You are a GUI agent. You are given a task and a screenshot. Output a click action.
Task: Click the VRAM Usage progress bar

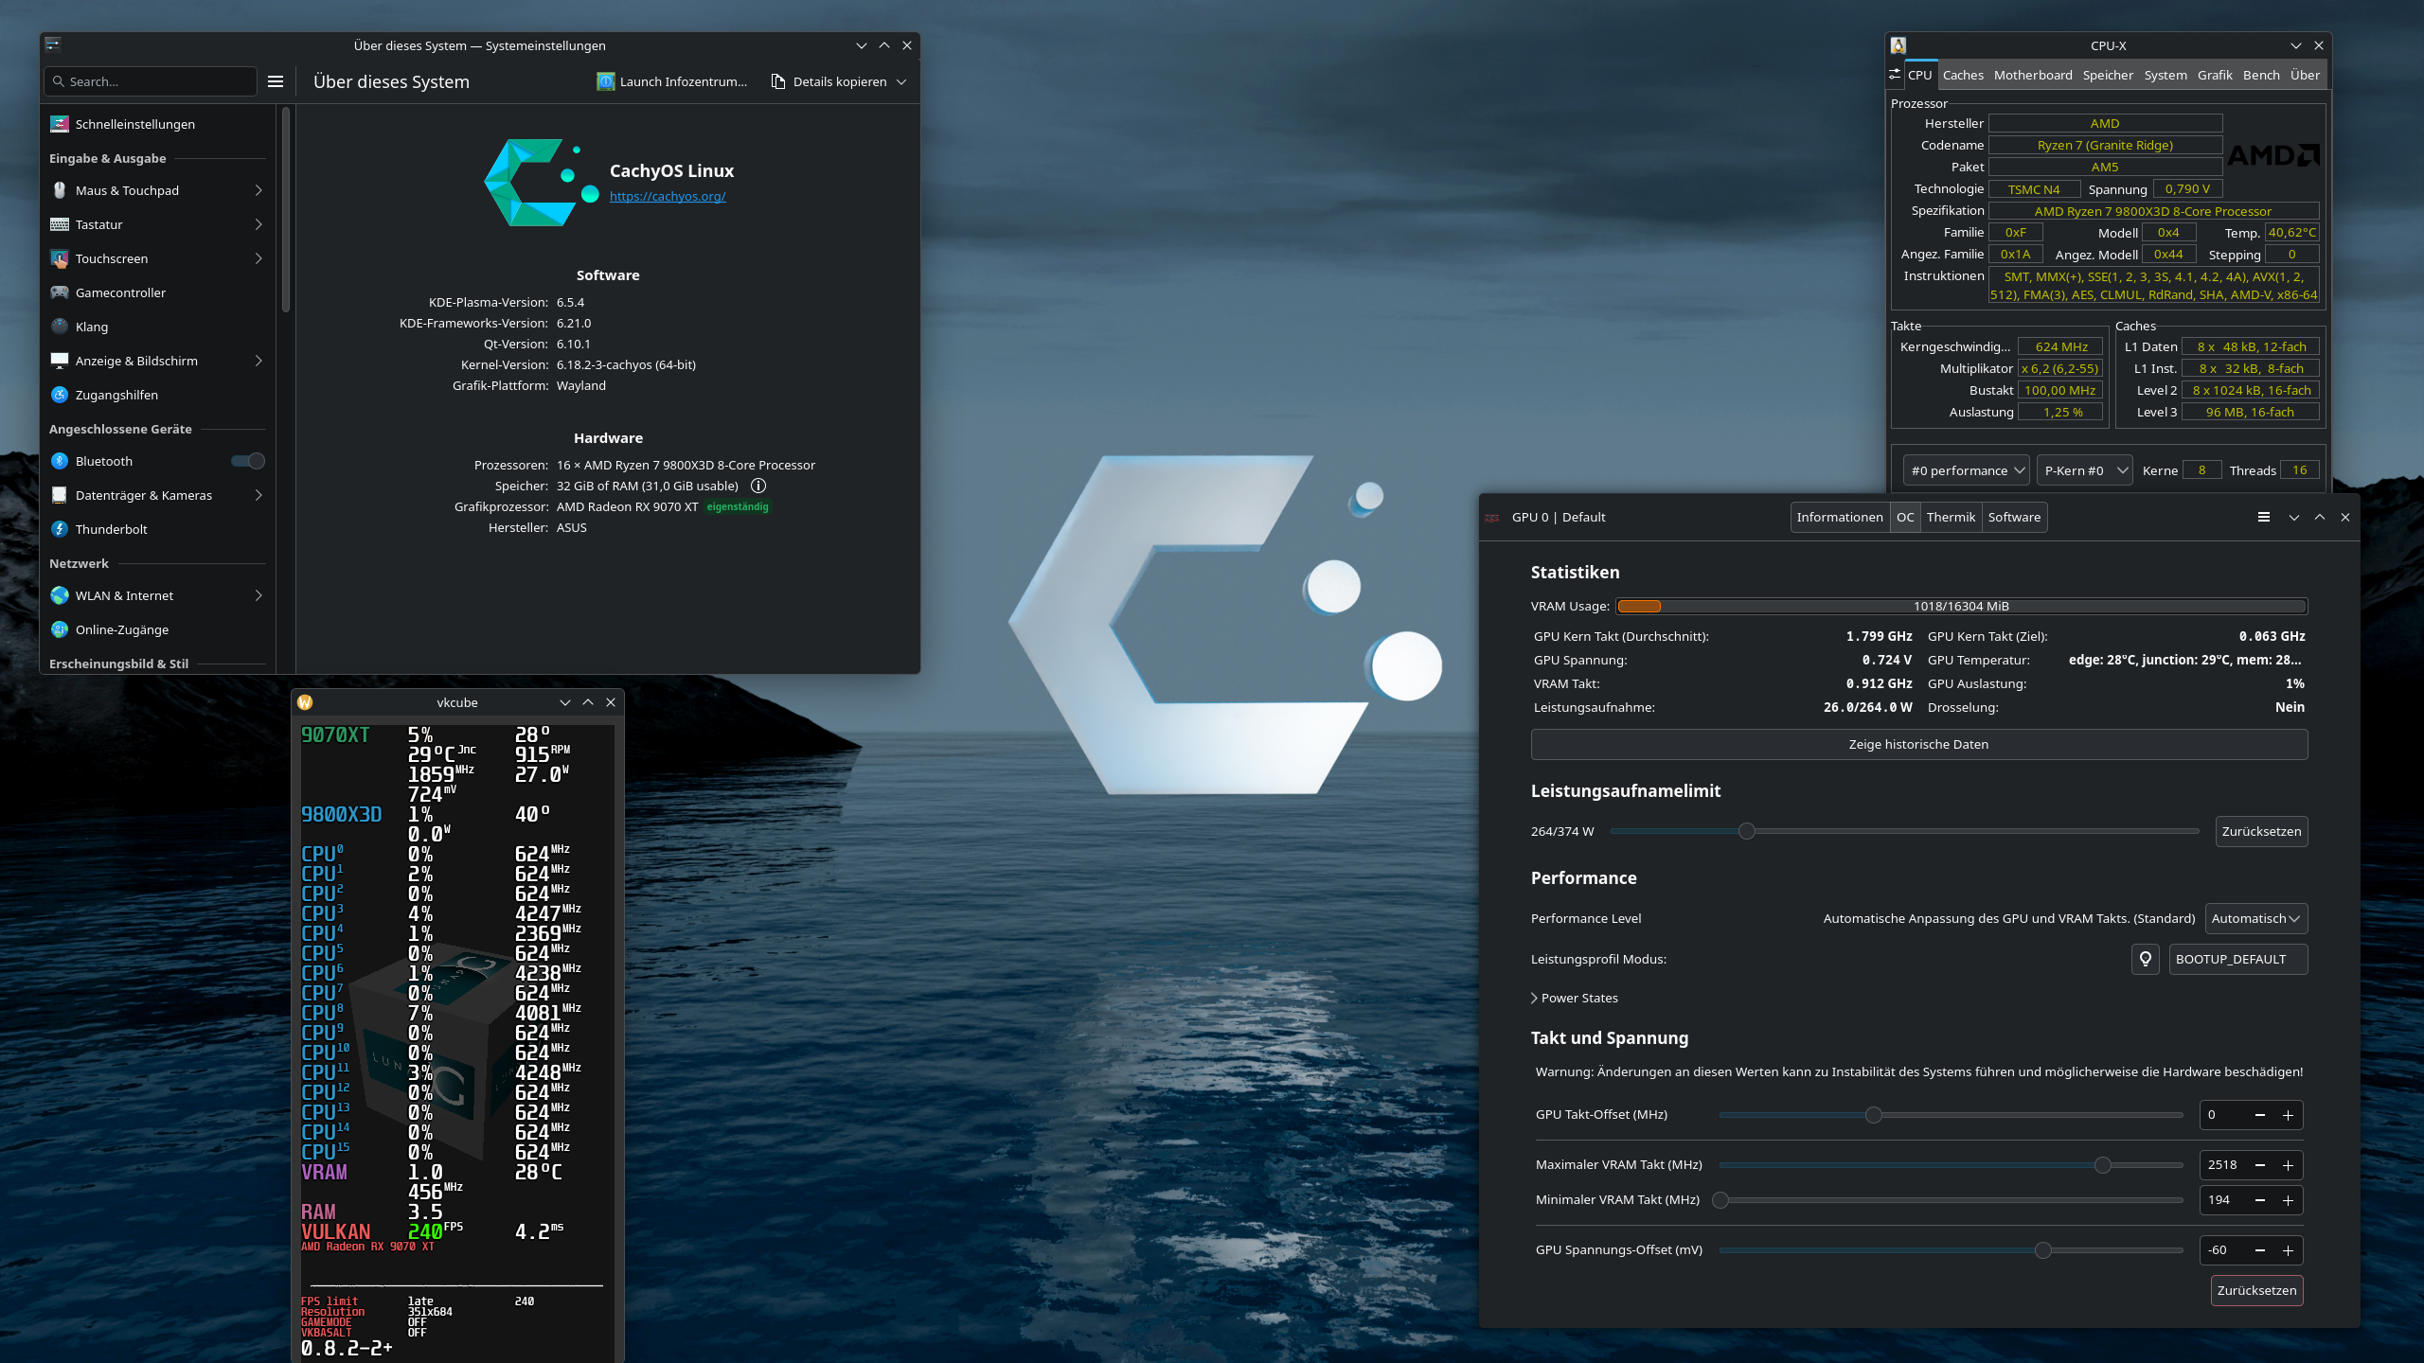[x=1961, y=606]
